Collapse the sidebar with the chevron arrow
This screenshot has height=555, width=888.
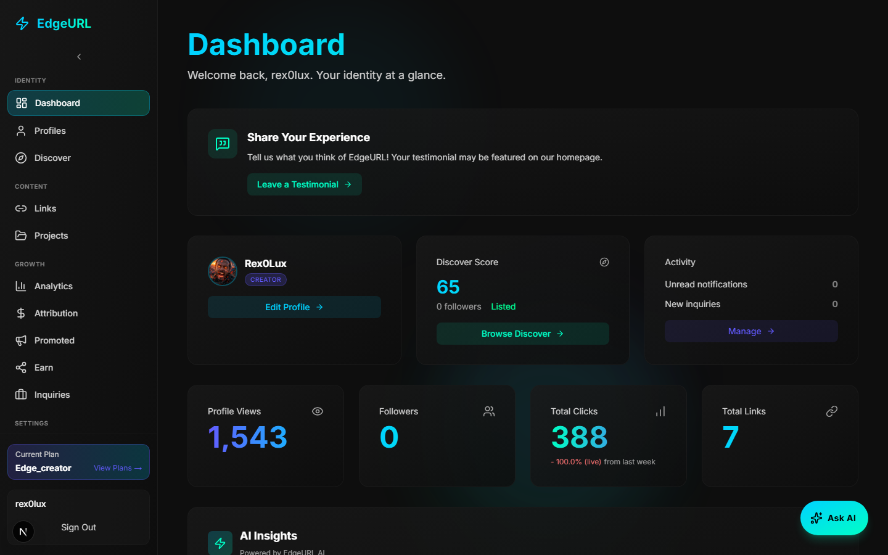point(79,57)
